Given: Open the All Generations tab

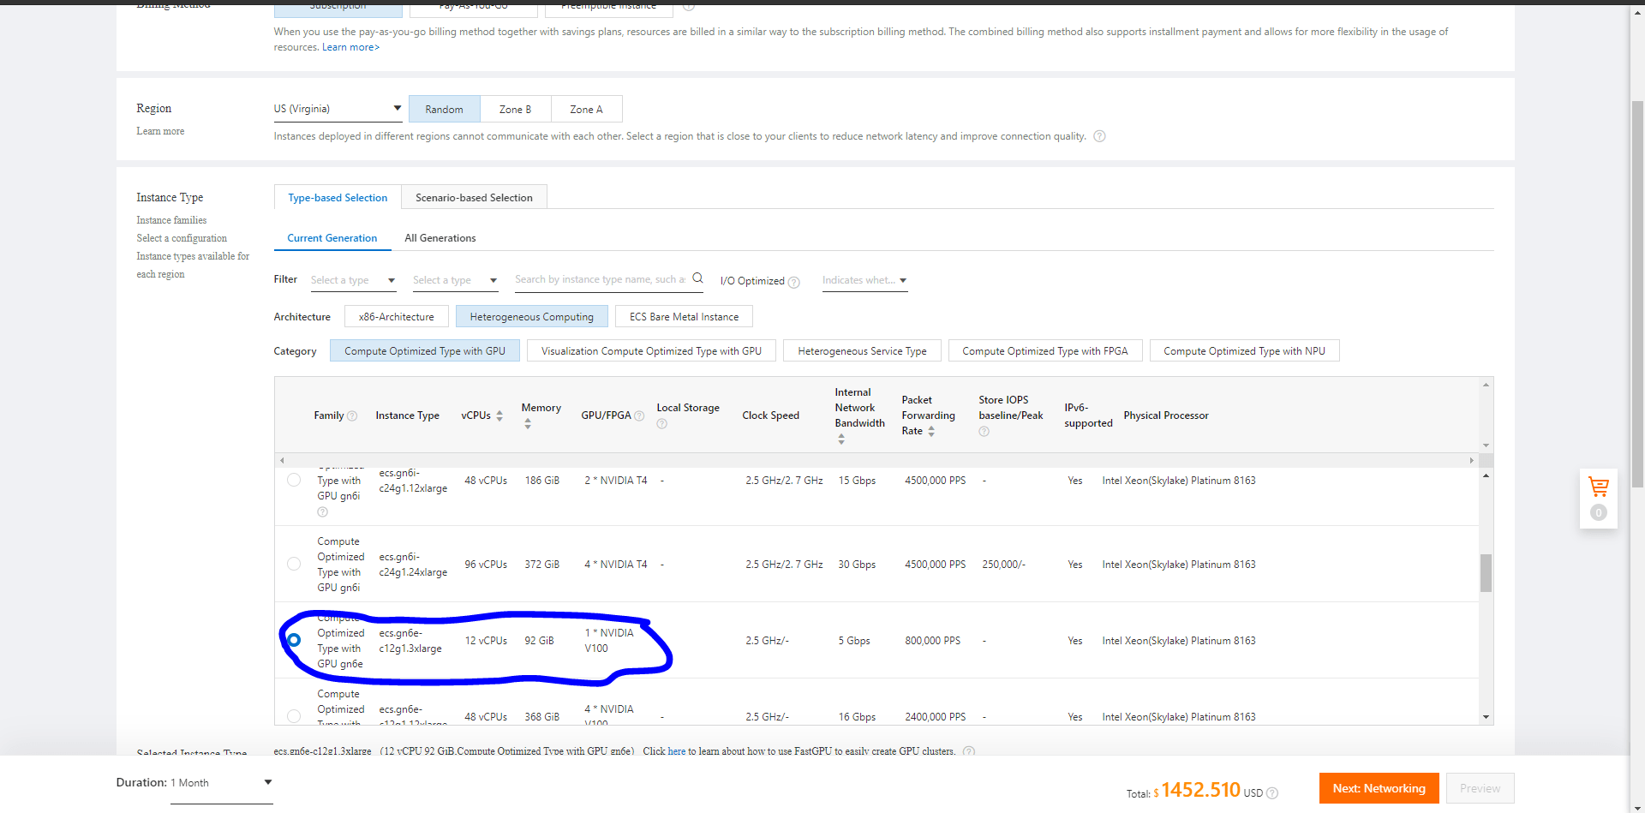Looking at the screenshot, I should click(x=440, y=238).
